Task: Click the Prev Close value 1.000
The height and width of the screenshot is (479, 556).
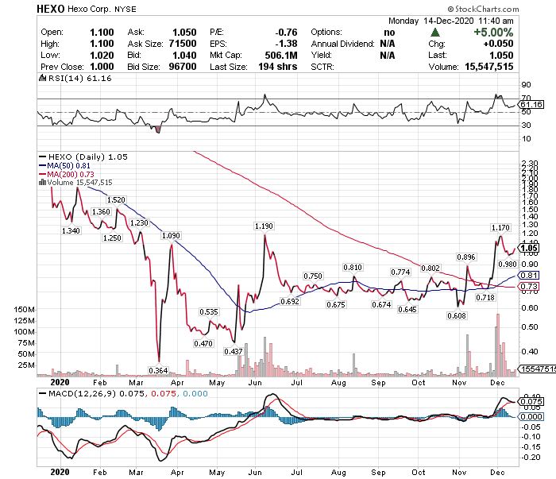Action: pos(102,67)
